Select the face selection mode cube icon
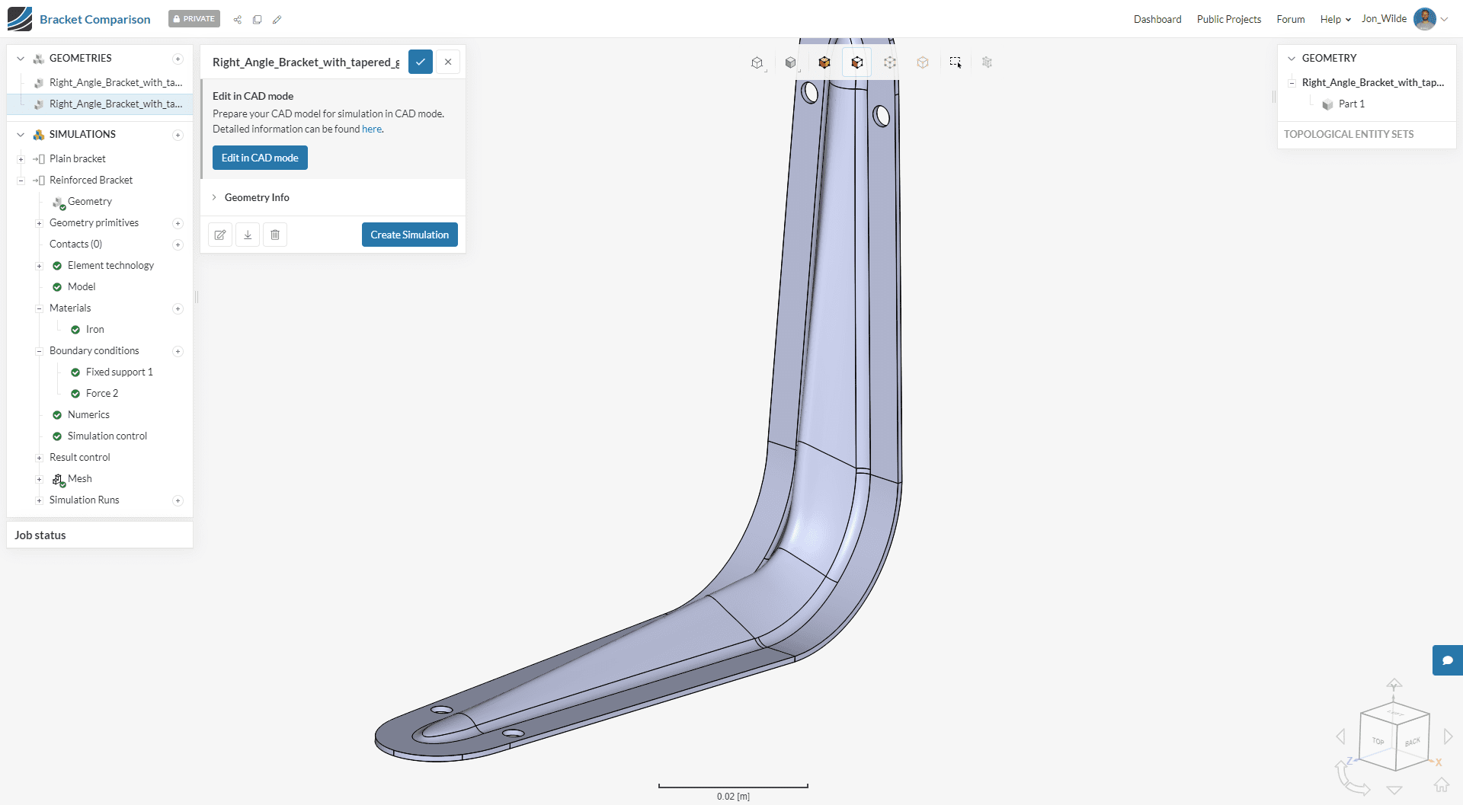This screenshot has width=1463, height=805. [856, 62]
